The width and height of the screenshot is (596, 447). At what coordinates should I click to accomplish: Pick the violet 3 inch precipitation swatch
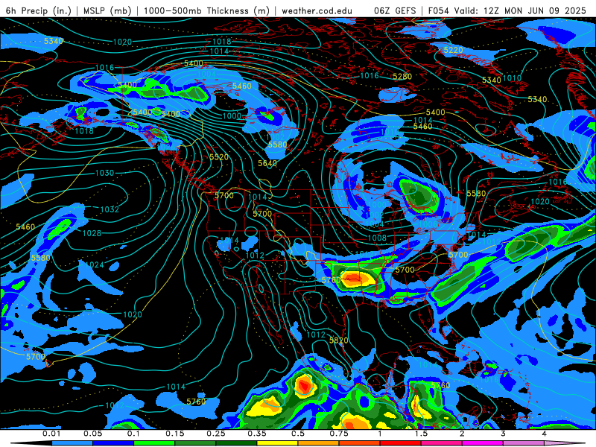(x=524, y=443)
